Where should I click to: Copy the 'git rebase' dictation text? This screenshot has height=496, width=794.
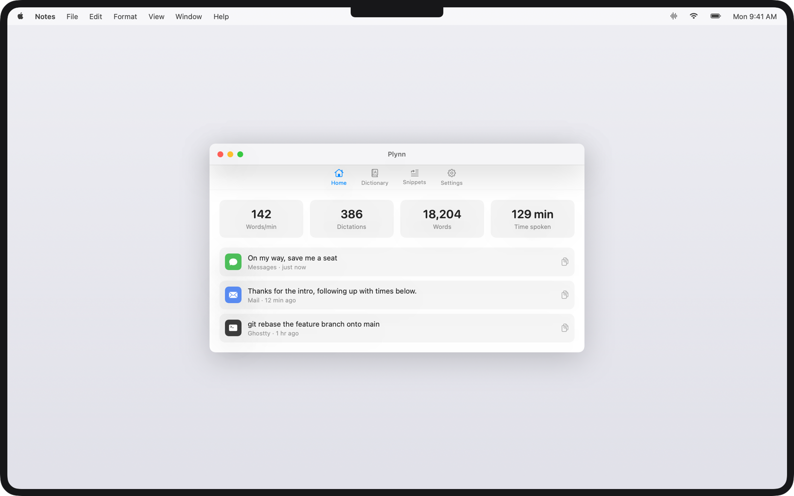565,328
